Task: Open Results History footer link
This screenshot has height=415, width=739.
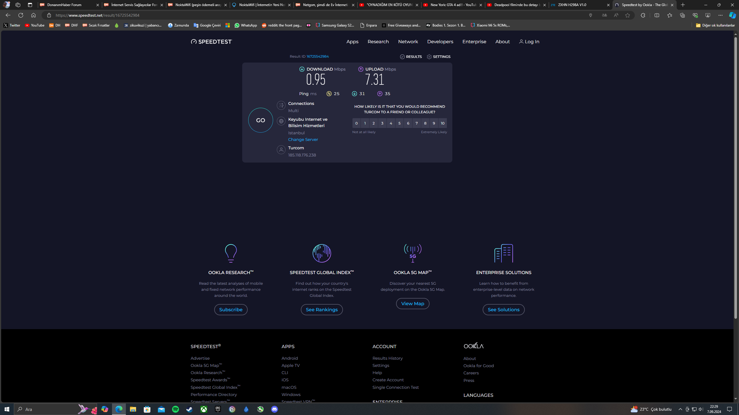Action: pyautogui.click(x=387, y=358)
